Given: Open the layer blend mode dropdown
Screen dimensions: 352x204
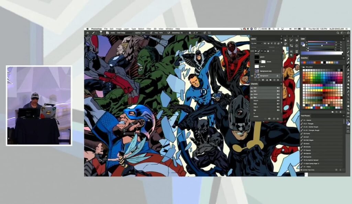Looking at the screenshot, I should [256, 47].
